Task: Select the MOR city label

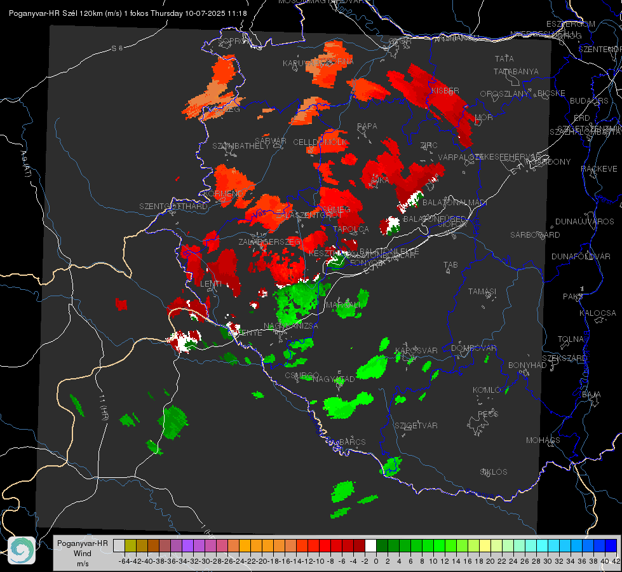Action: (484, 117)
